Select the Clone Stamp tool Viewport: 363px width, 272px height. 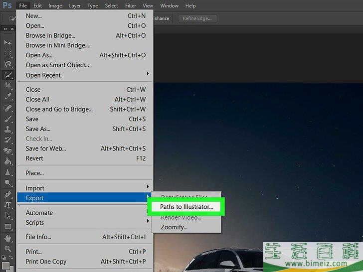point(7,130)
